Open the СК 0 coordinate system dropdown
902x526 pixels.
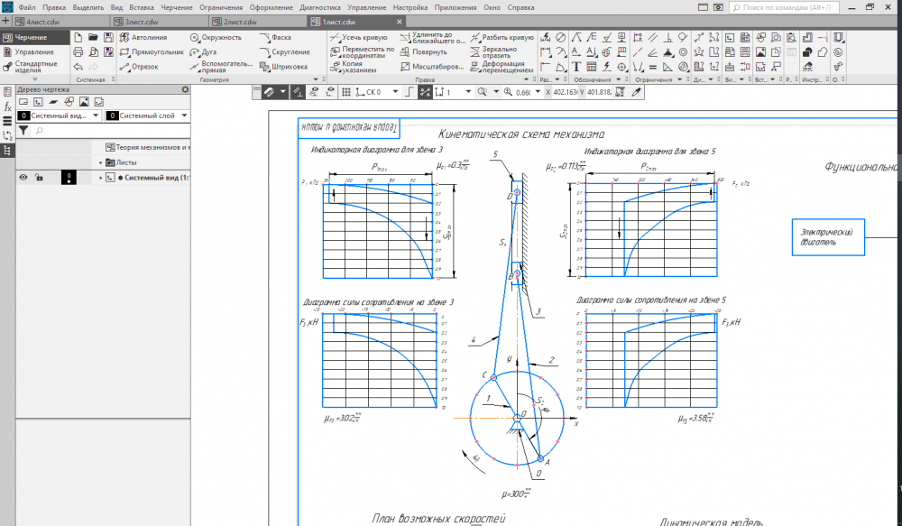[394, 92]
